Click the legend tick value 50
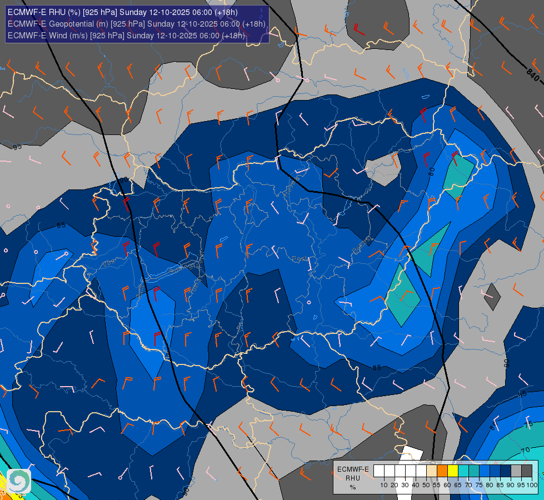 coord(426,485)
